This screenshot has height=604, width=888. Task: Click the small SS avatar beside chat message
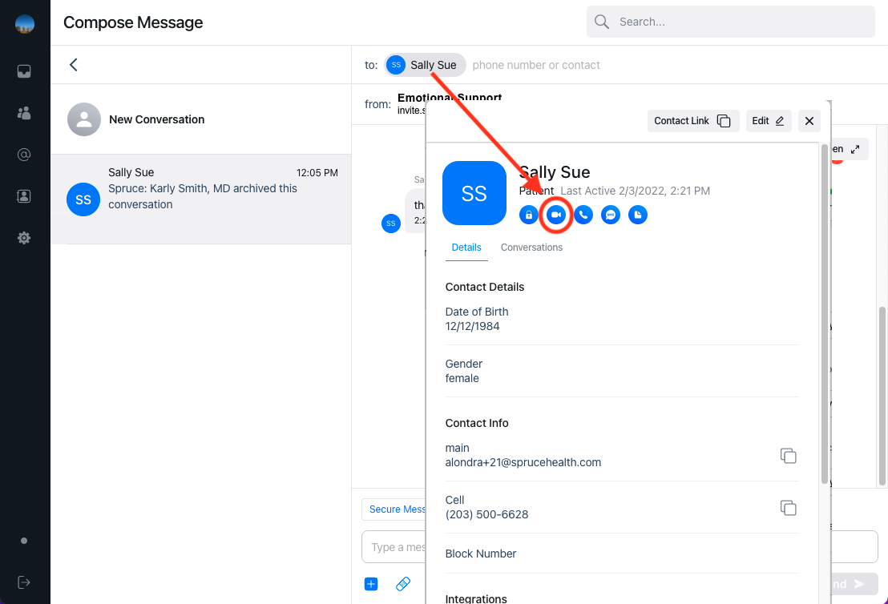[x=391, y=223]
